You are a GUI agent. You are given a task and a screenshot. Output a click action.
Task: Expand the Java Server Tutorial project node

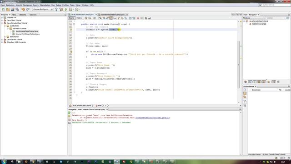pos(2,40)
